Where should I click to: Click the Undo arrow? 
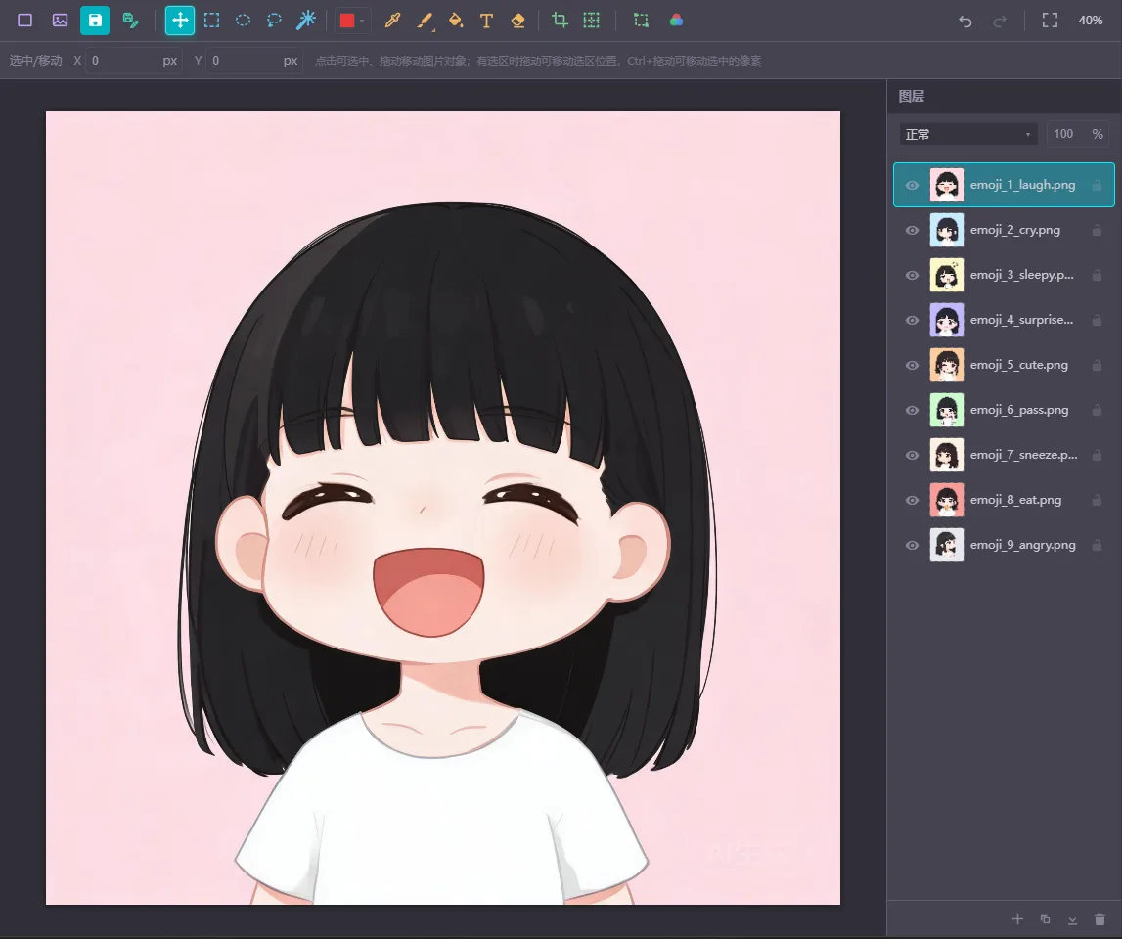pos(965,21)
